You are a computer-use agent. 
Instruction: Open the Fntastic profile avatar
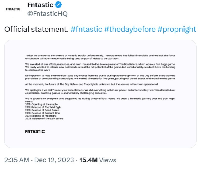[13, 9]
